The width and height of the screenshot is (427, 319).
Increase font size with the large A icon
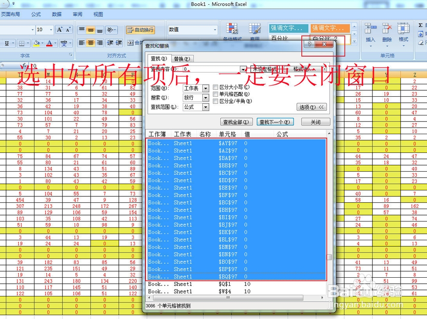click(59, 30)
